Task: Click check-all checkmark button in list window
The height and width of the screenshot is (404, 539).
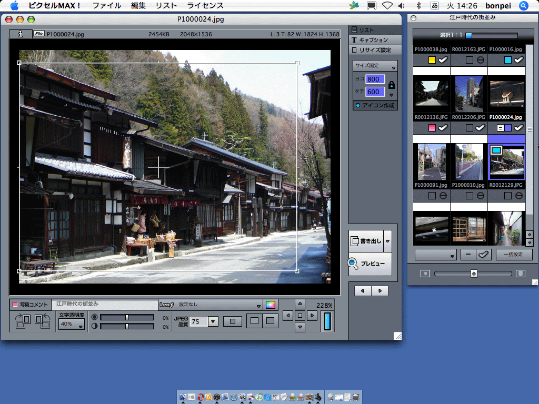Action: click(484, 255)
